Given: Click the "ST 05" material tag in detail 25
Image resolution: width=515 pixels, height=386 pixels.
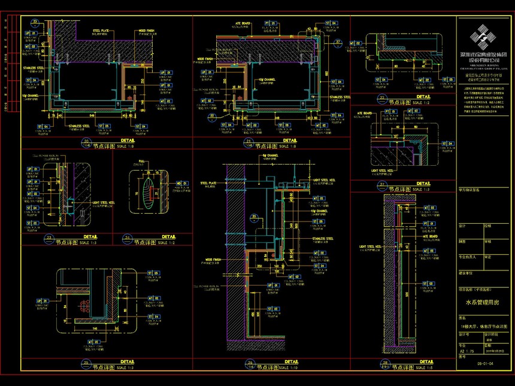Looking at the screenshot, I should (x=153, y=273).
